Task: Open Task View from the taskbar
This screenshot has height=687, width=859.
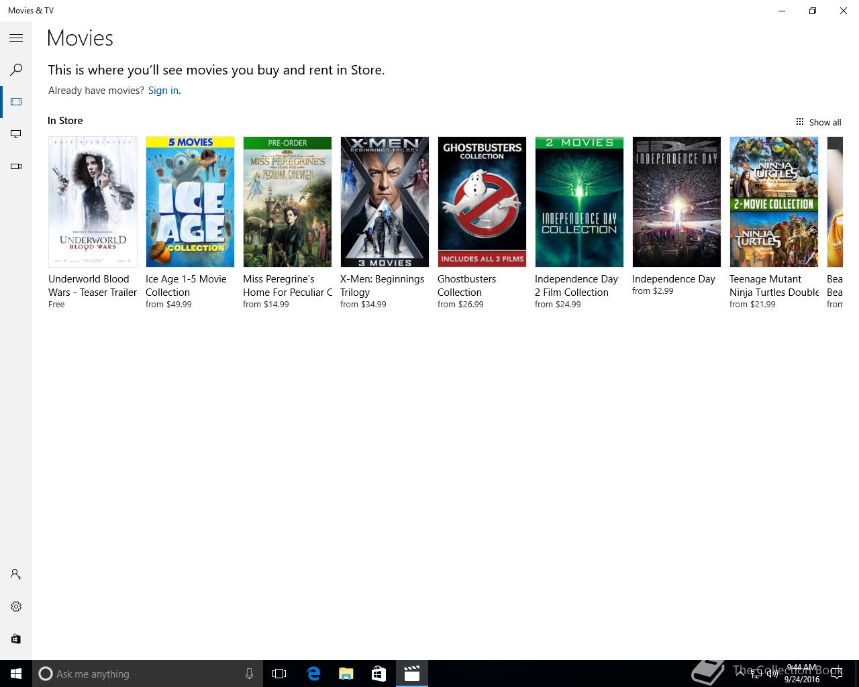Action: pos(279,674)
